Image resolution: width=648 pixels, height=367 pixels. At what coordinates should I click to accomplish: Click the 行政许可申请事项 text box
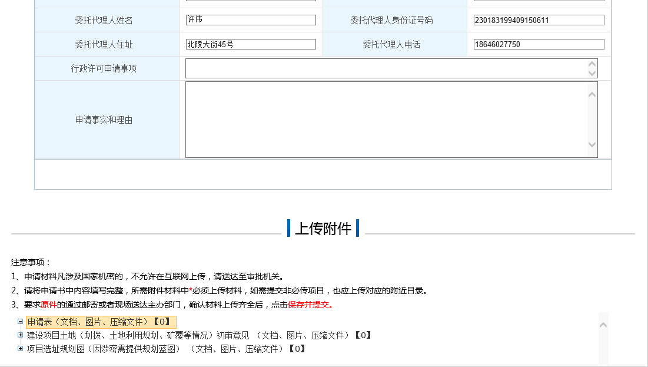386,68
